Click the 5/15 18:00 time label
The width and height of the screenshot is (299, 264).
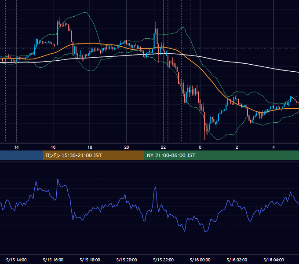click(90, 260)
